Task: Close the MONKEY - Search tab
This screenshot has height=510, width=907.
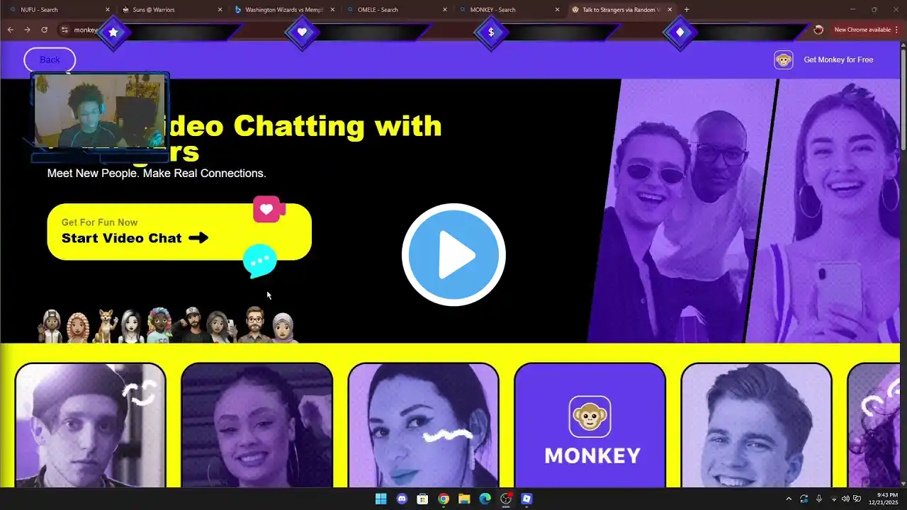Action: pos(557,10)
